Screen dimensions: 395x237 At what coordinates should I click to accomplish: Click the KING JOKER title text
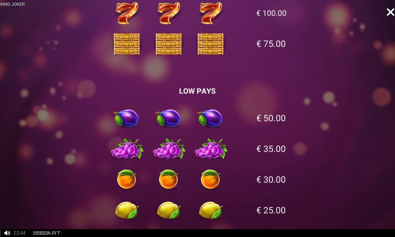[x=13, y=4]
